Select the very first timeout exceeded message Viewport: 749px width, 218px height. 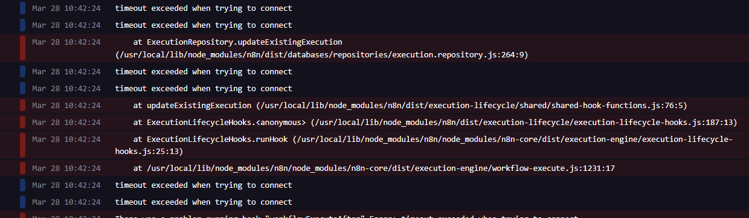204,8
